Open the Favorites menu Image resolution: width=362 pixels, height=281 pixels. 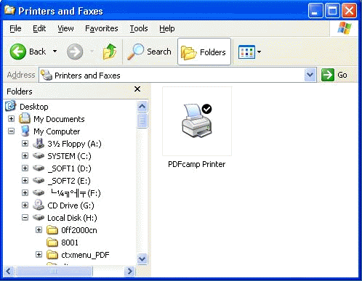click(102, 28)
